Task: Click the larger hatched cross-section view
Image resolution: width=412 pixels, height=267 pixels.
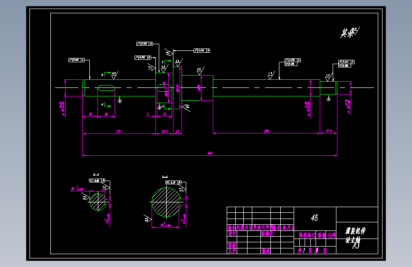Action: (166, 202)
